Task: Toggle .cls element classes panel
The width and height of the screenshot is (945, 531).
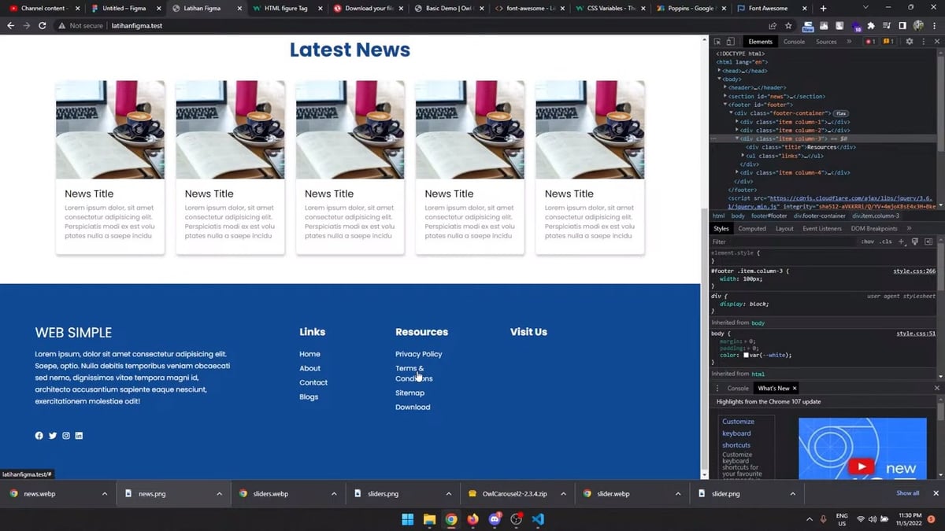Action: coord(886,242)
